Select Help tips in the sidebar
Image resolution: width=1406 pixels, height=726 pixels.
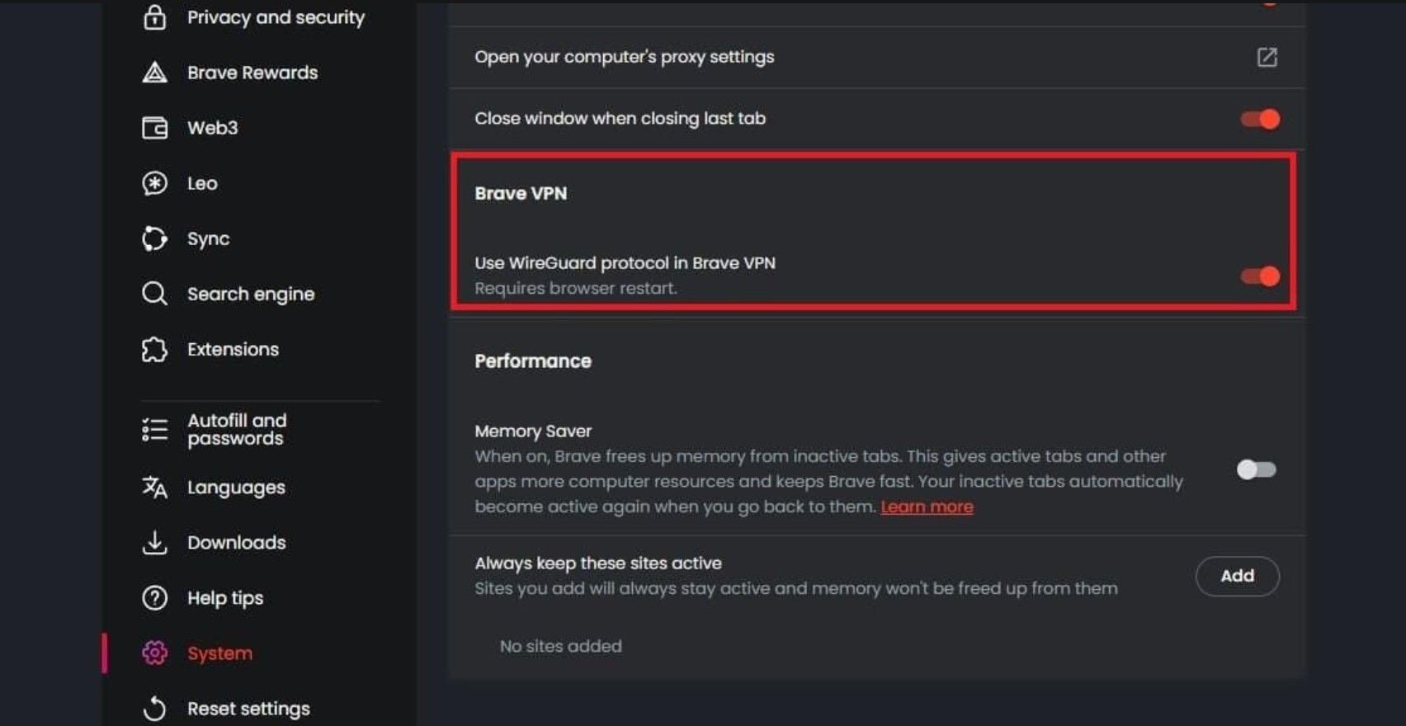[x=224, y=597]
